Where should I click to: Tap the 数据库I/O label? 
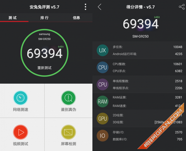[120, 139]
